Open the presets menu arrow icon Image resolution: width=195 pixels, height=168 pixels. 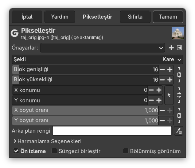point(179,48)
